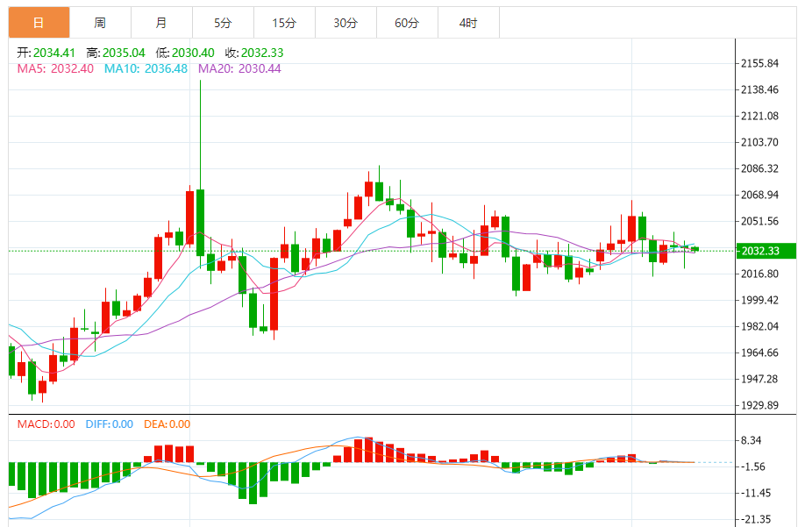
Task: Open the 4时 timeframe tab
Action: (x=468, y=23)
